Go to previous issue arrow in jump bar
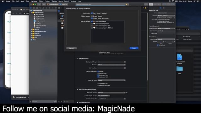 tap(144, 8)
